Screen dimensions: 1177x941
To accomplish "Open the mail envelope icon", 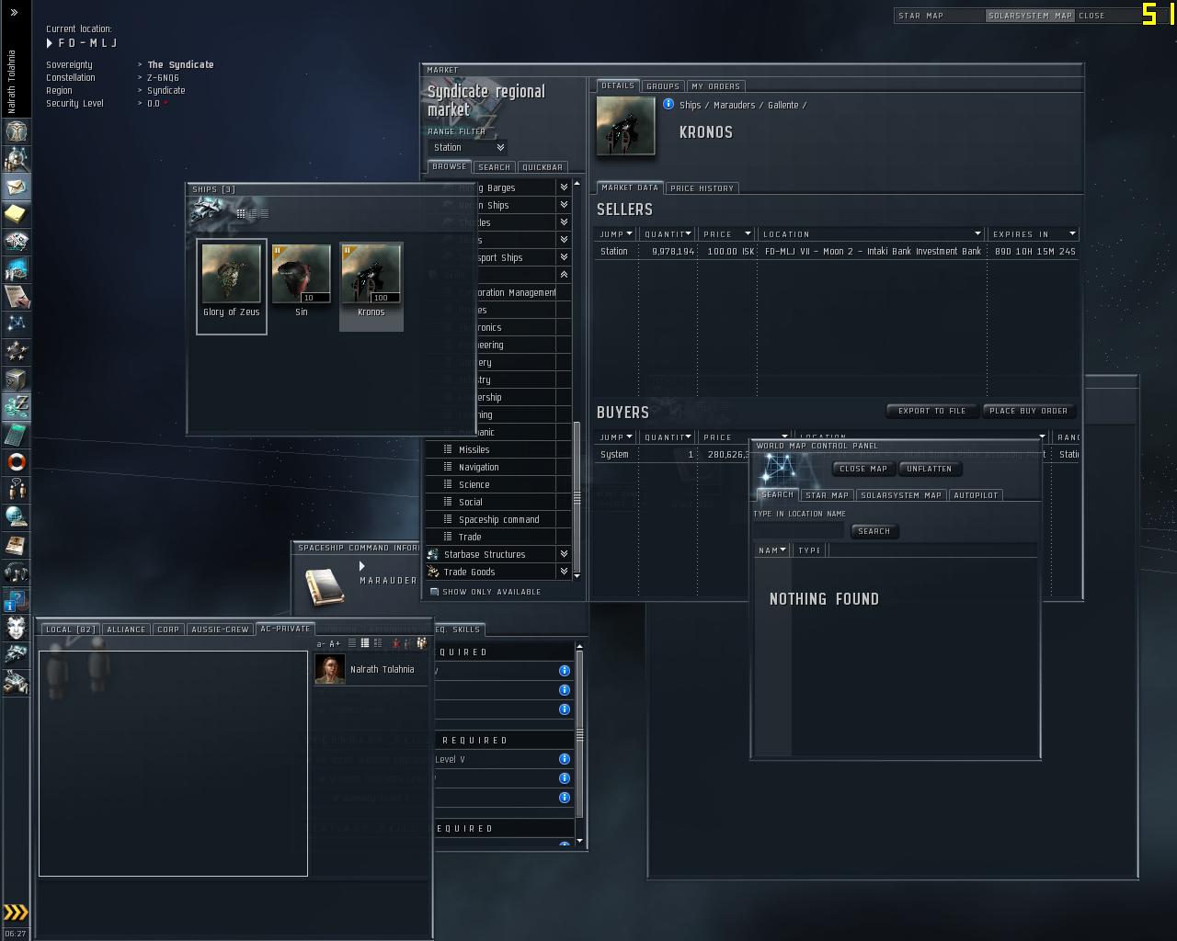I will 17,187.
